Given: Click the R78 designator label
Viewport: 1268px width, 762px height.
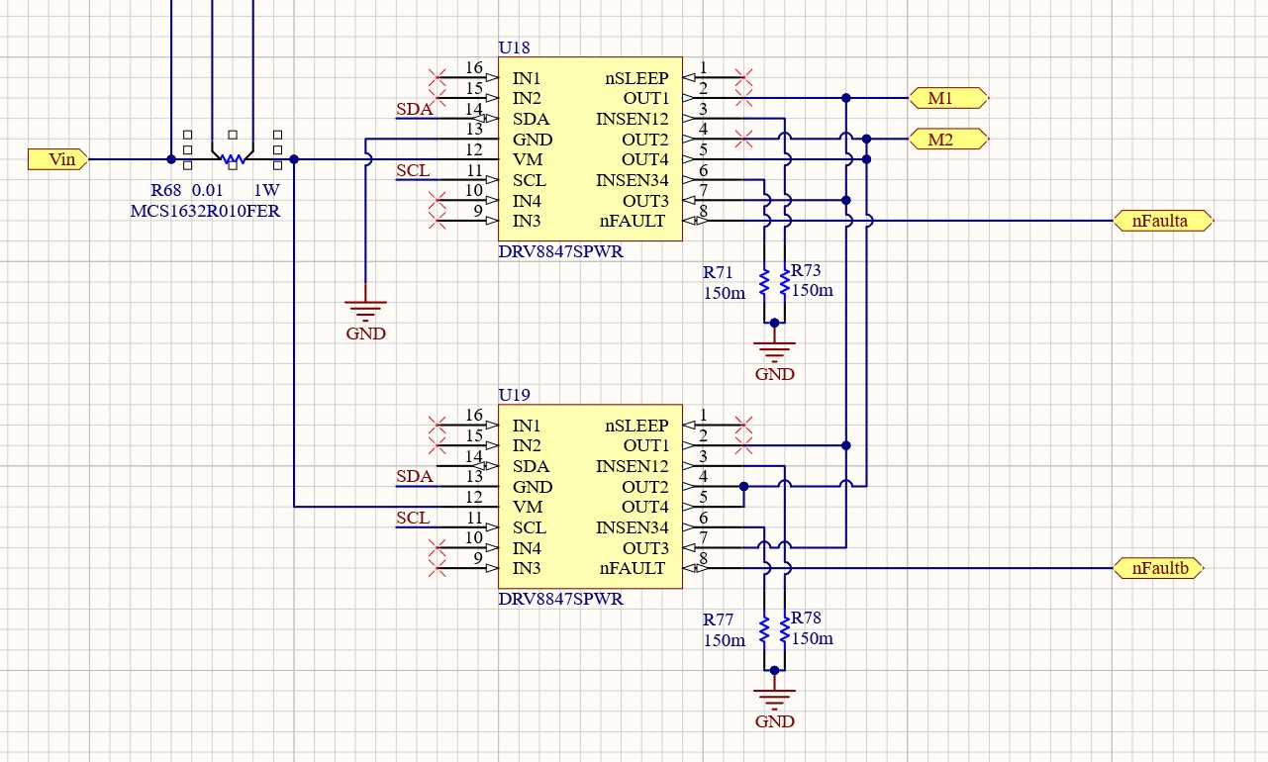Looking at the screenshot, I should coord(807,618).
